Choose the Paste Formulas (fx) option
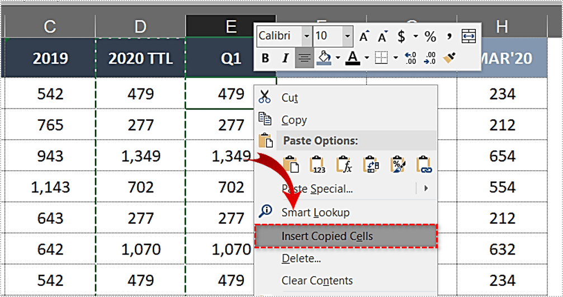This screenshot has height=297, width=563. click(344, 164)
